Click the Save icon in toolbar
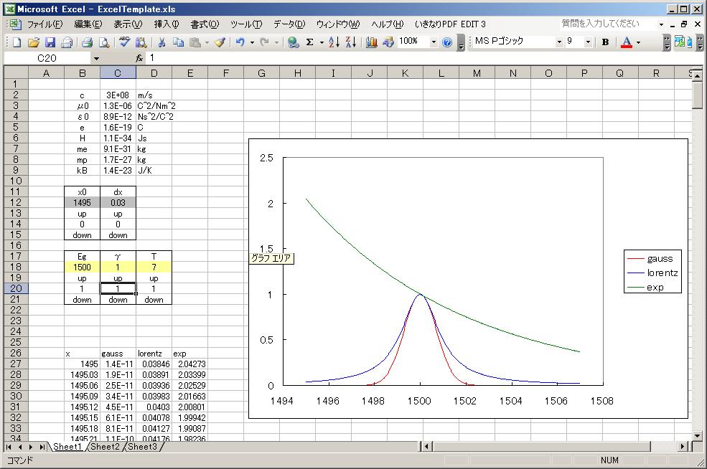 pyautogui.click(x=50, y=42)
